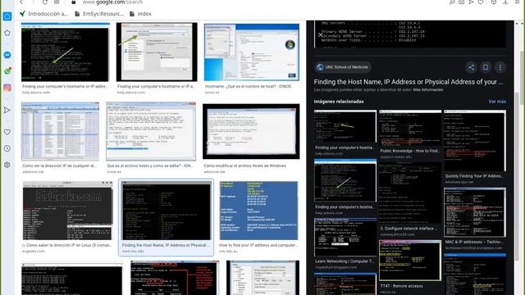Close the image preview panel with X
The width and height of the screenshot is (525, 295).
(321, 34)
